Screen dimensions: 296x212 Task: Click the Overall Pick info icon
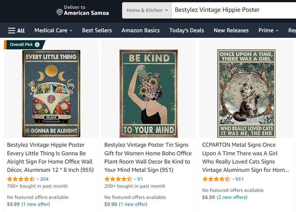[37, 44]
